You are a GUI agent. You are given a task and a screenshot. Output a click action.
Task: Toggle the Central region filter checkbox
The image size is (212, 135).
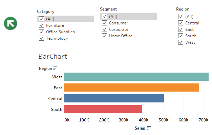181,23
